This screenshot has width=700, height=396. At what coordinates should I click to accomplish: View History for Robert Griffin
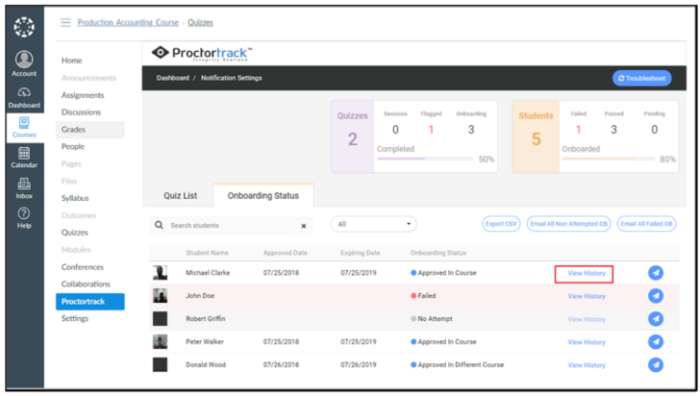(x=587, y=319)
